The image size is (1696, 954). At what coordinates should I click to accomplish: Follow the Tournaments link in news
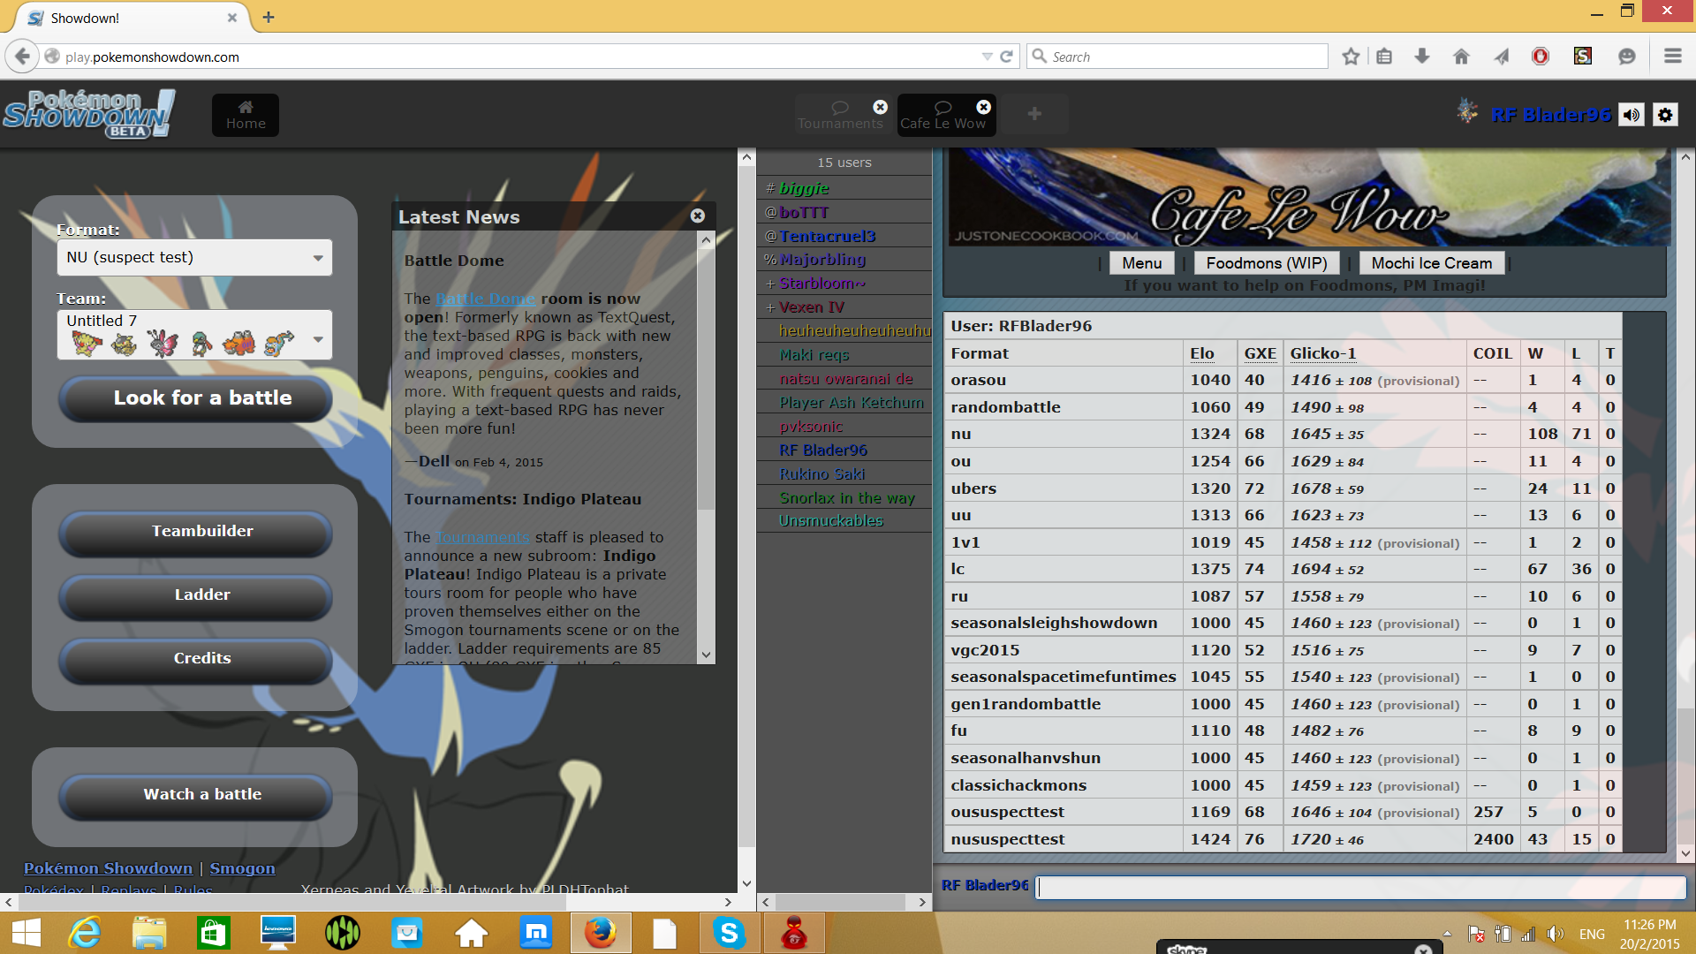click(x=482, y=537)
